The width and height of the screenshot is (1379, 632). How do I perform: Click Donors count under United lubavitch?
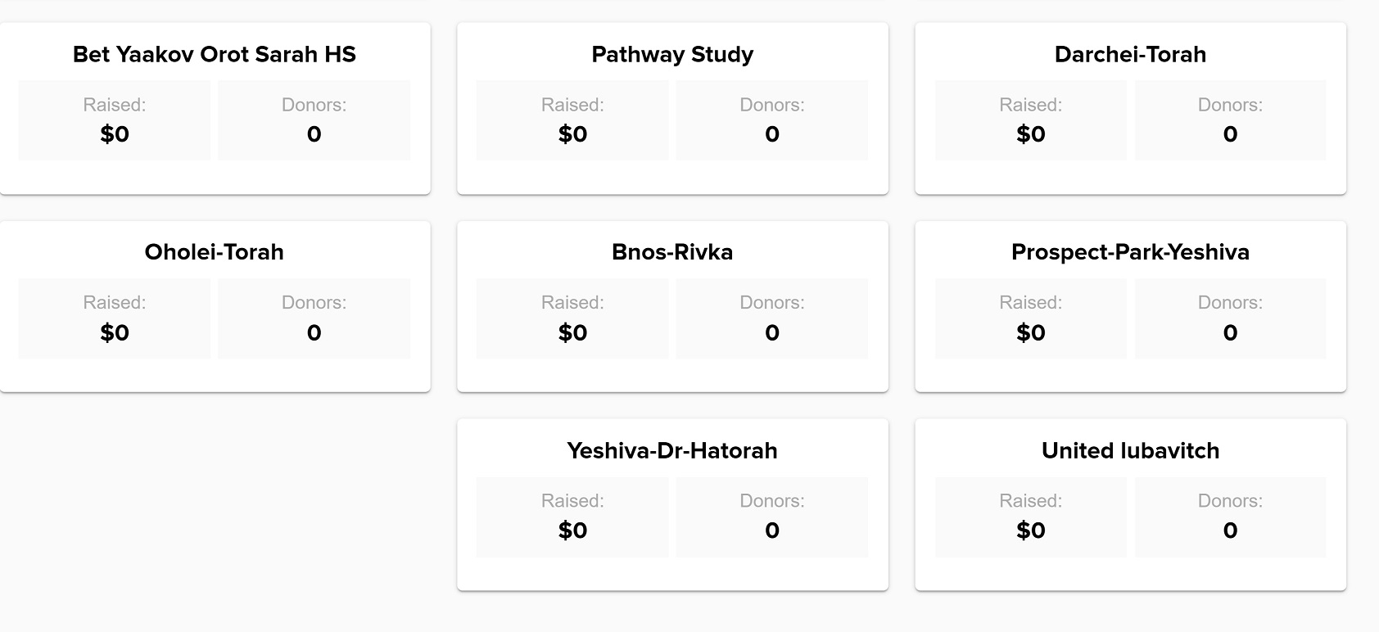[1230, 530]
